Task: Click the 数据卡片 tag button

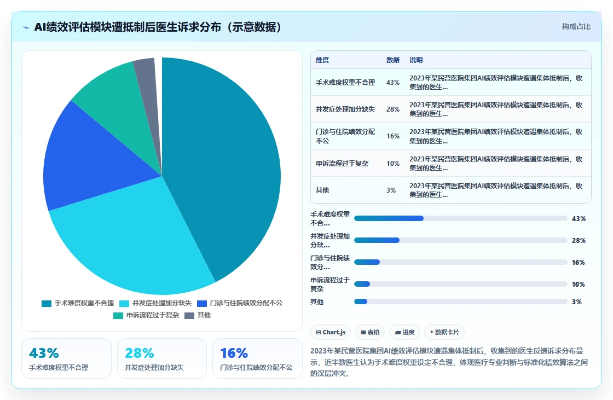Action: click(444, 332)
